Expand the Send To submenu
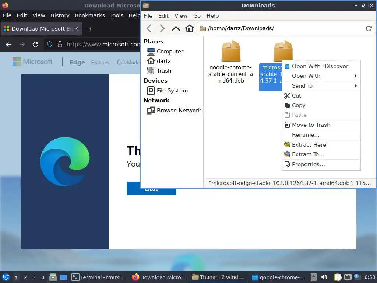The height and width of the screenshot is (283, 377). (321, 85)
